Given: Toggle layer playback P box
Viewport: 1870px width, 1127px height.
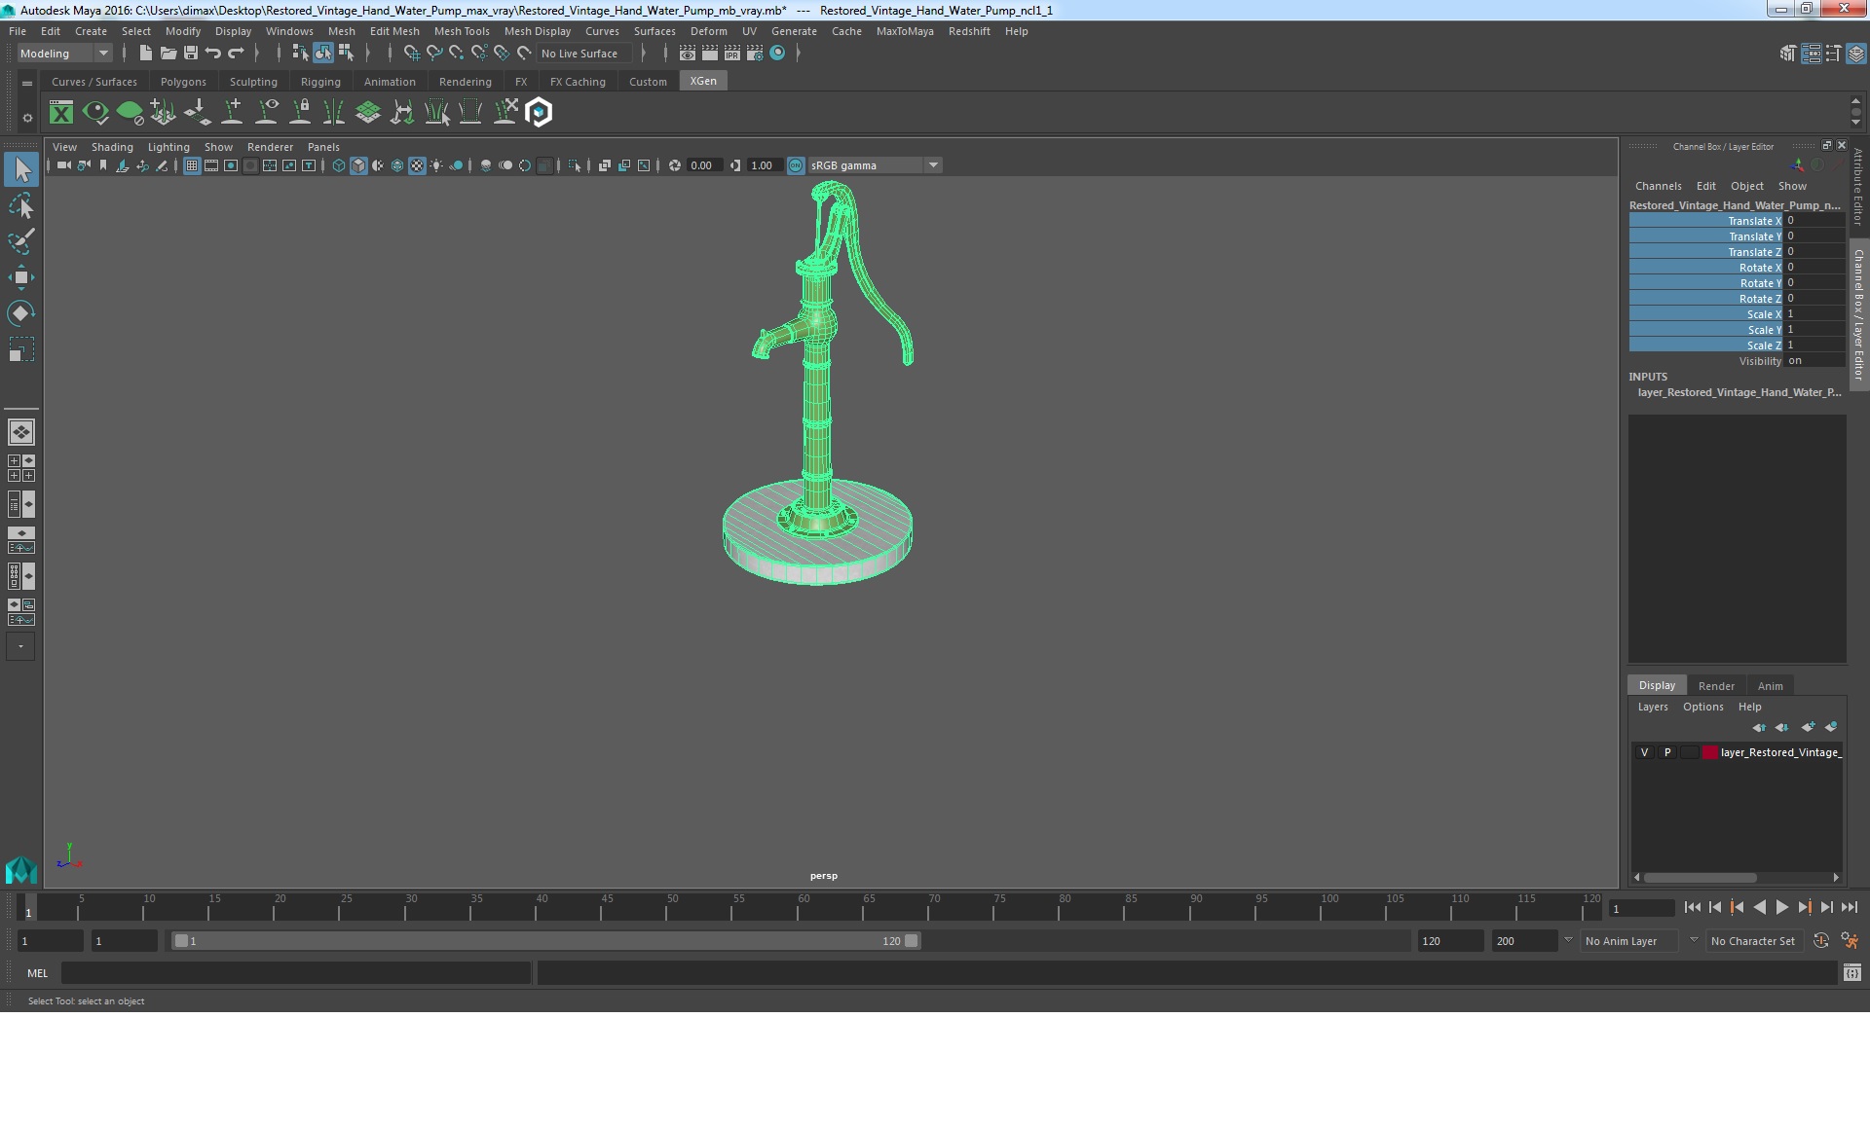Looking at the screenshot, I should (x=1667, y=752).
